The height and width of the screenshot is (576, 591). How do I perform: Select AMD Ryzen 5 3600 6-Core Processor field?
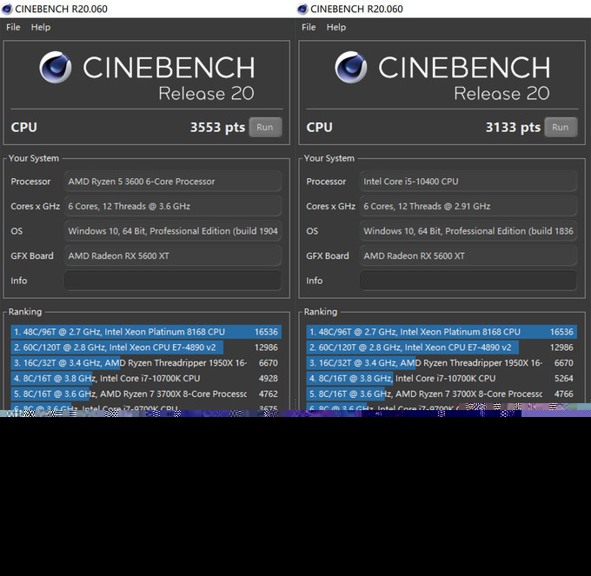[173, 182]
